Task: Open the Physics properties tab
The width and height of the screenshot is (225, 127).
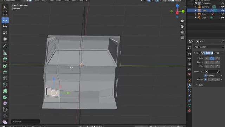Action: point(189,96)
